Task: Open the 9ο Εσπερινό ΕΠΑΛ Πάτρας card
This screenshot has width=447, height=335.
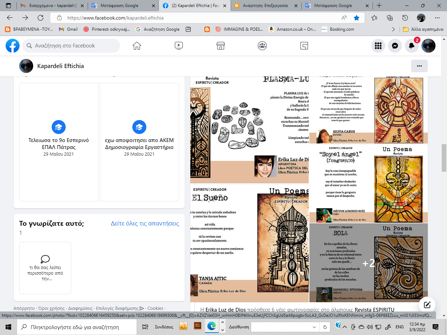Action: tap(59, 142)
